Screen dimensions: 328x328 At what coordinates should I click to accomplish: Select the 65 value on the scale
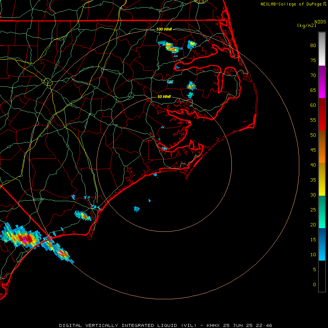[313, 90]
